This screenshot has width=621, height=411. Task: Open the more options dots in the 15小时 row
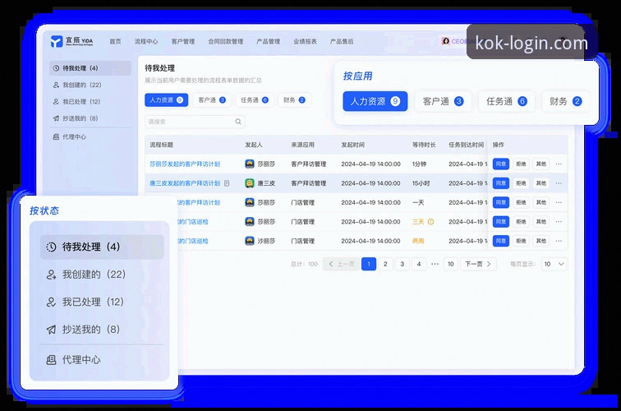559,183
